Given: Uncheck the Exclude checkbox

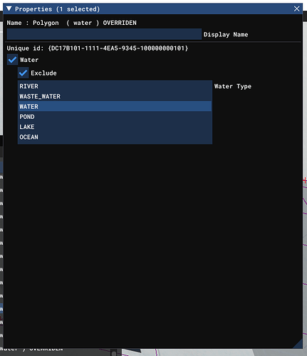Looking at the screenshot, I should point(24,73).
